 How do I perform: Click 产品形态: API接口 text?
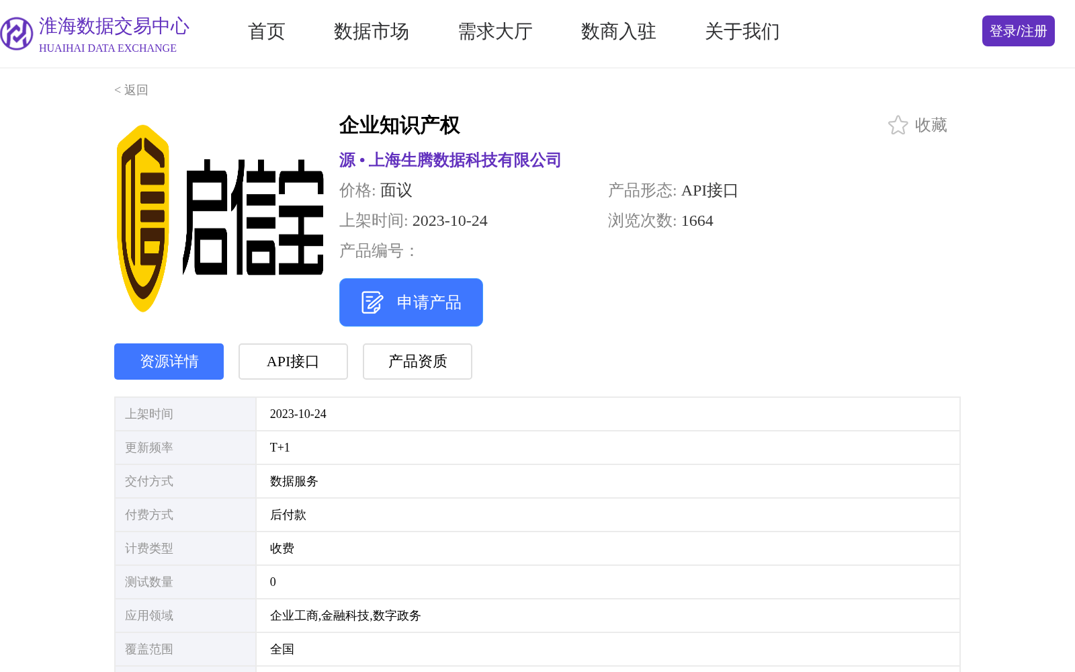click(673, 191)
